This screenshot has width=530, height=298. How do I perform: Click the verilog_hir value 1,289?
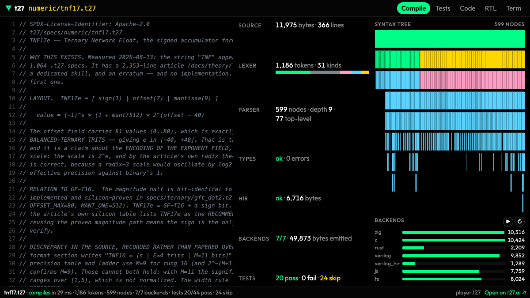[517, 264]
